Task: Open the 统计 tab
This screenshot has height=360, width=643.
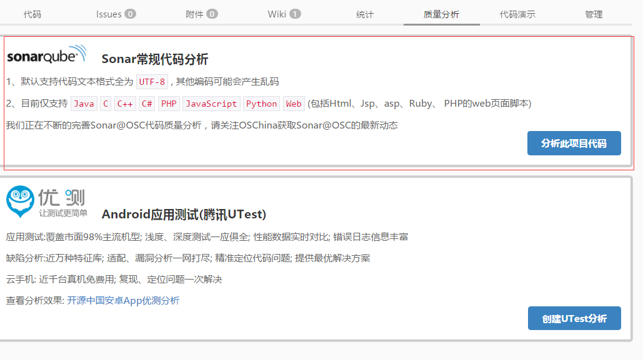Action: tap(364, 14)
